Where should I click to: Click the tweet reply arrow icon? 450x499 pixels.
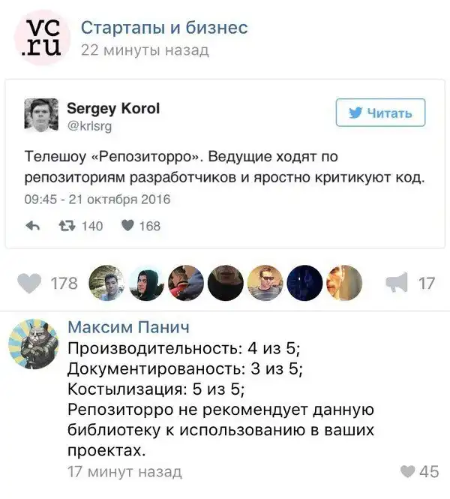pos(32,225)
